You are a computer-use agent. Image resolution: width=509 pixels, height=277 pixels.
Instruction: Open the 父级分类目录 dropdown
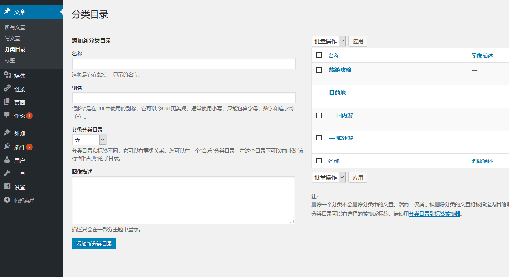click(89, 140)
